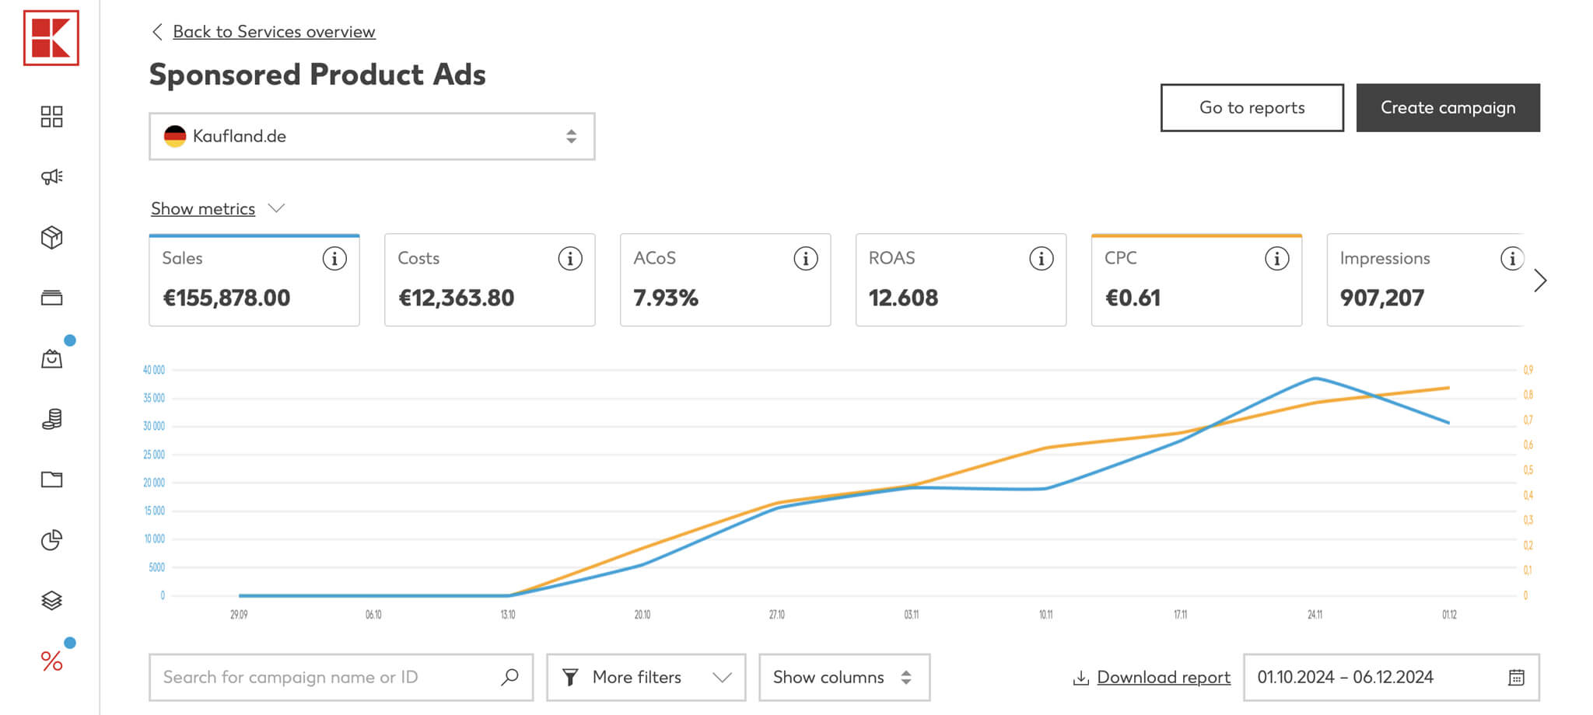Open the product box icon in sidebar
The width and height of the screenshot is (1593, 715).
[51, 237]
